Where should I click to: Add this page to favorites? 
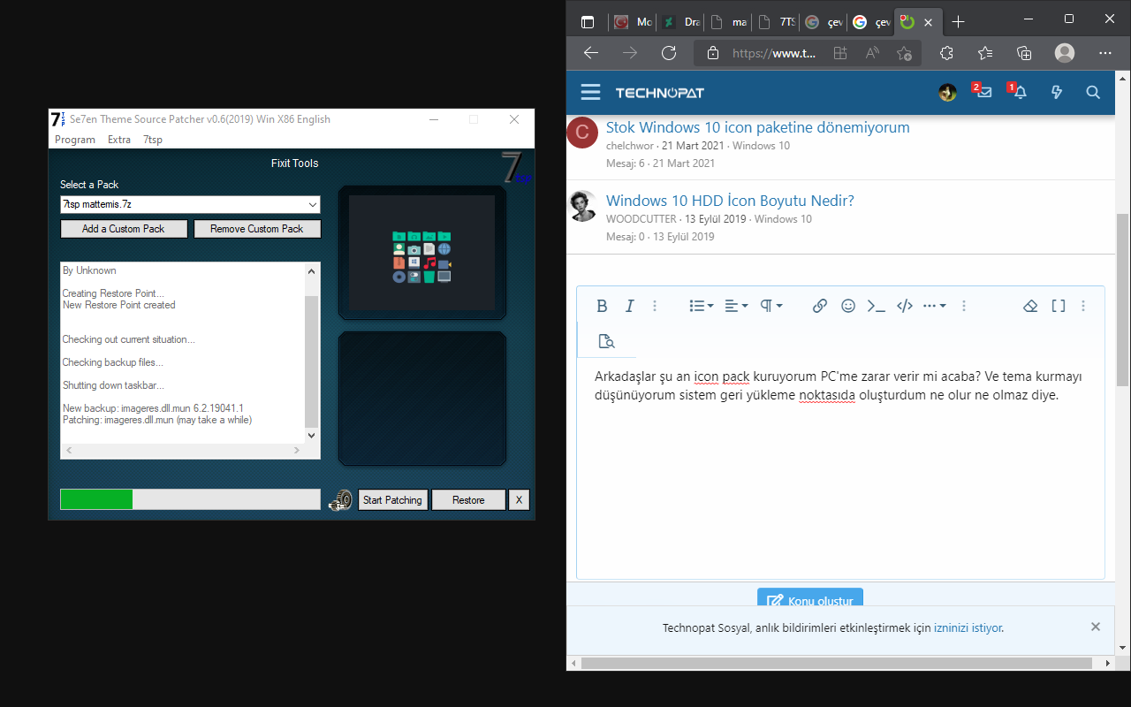click(904, 53)
